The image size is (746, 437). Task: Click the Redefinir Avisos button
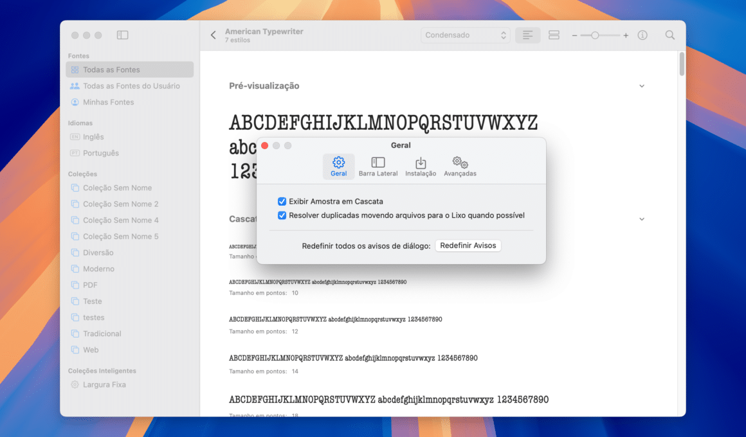pyautogui.click(x=468, y=245)
